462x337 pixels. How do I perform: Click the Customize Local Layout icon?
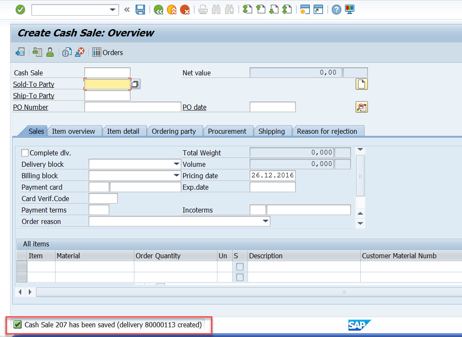[349, 10]
